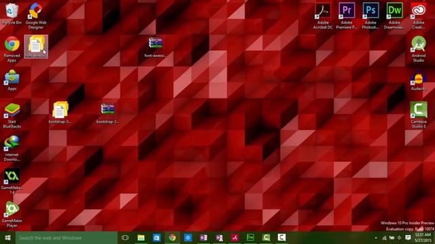Switch to white Camtasia Recorder on the taskbar
This screenshot has height=244, width=435.
click(x=281, y=238)
